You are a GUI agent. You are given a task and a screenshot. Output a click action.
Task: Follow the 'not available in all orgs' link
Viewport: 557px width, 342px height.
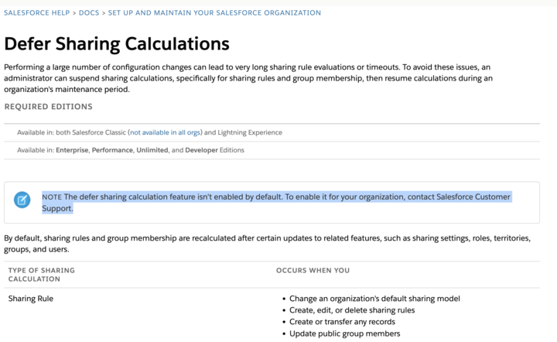(x=166, y=132)
